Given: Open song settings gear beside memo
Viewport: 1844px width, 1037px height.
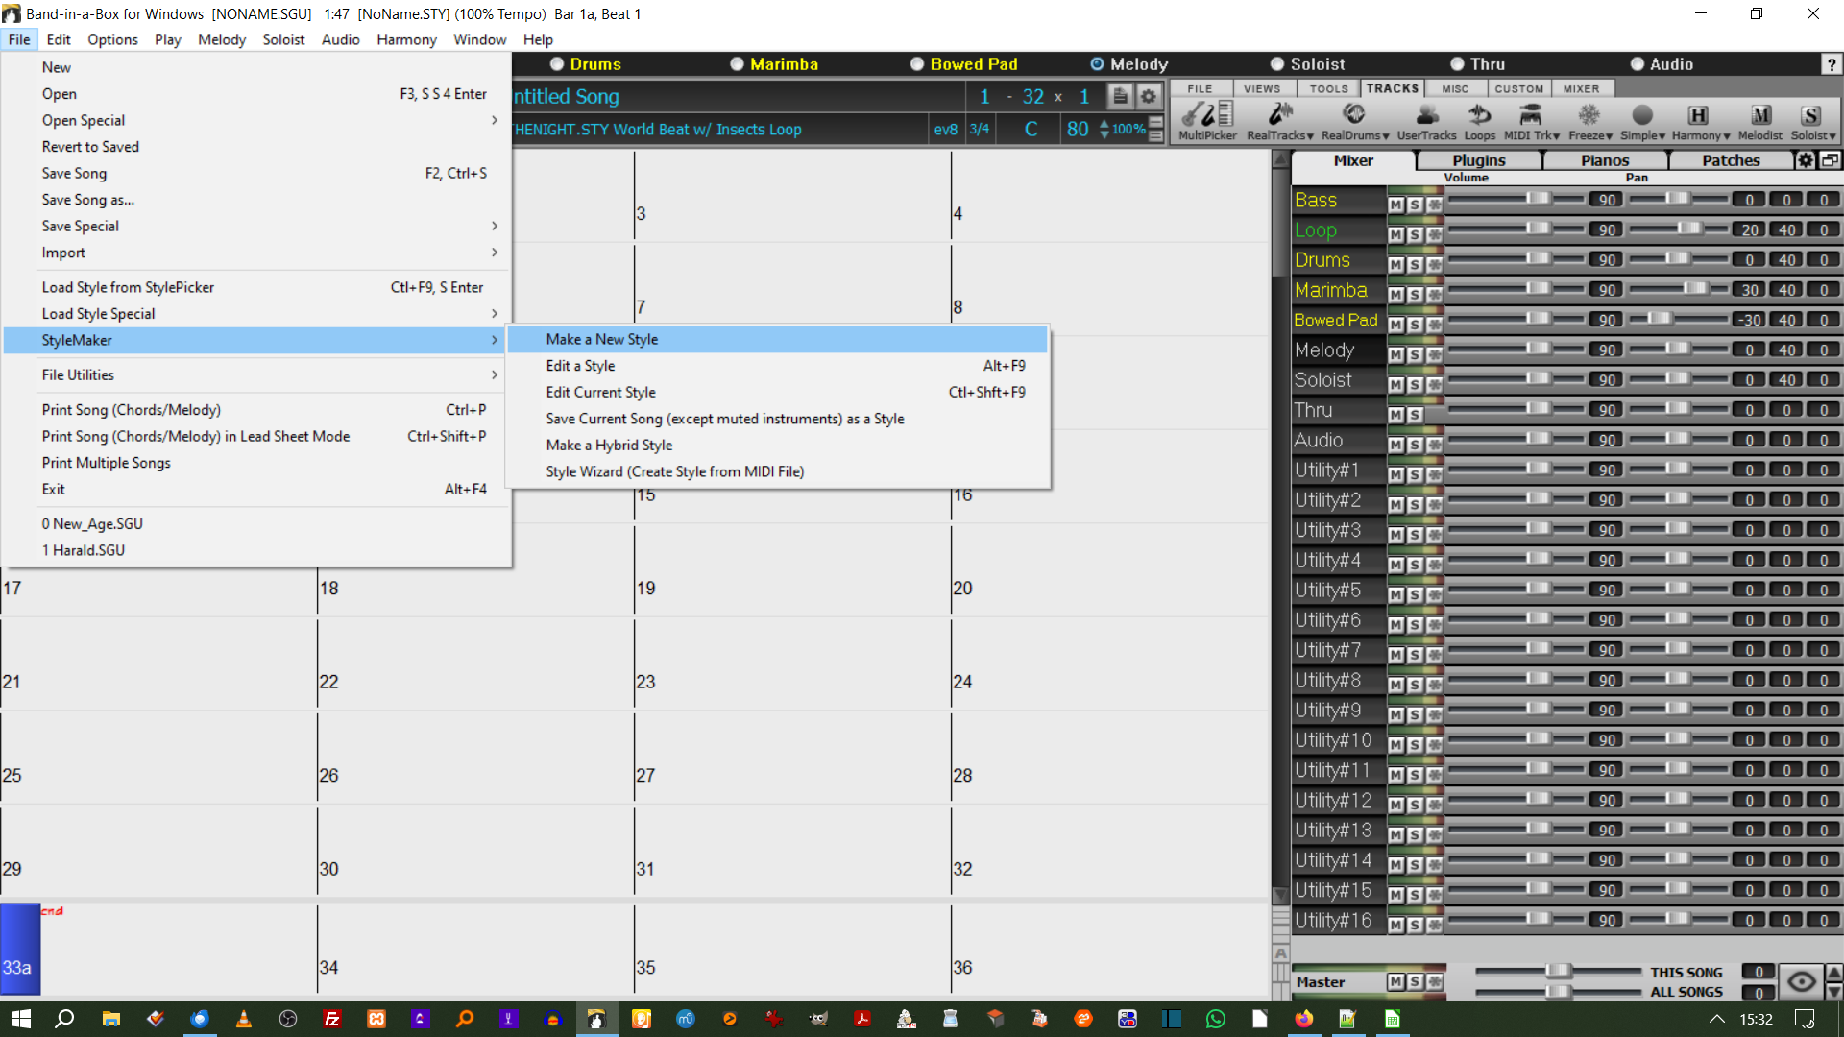Looking at the screenshot, I should [1148, 96].
